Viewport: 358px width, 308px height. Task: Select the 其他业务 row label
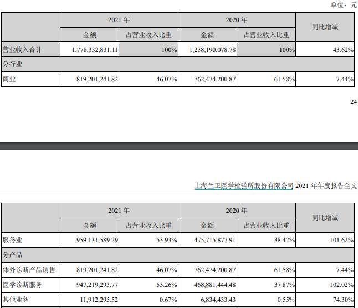pos(16,300)
